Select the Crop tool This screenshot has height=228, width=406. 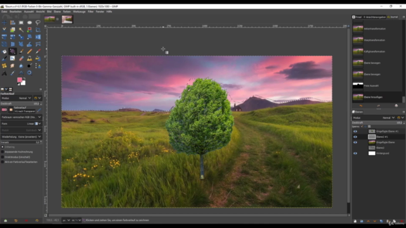click(x=38, y=30)
